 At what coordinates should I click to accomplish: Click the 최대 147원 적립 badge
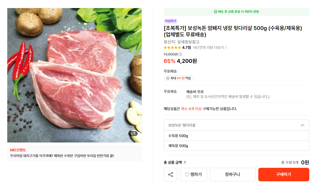pyautogui.click(x=179, y=78)
